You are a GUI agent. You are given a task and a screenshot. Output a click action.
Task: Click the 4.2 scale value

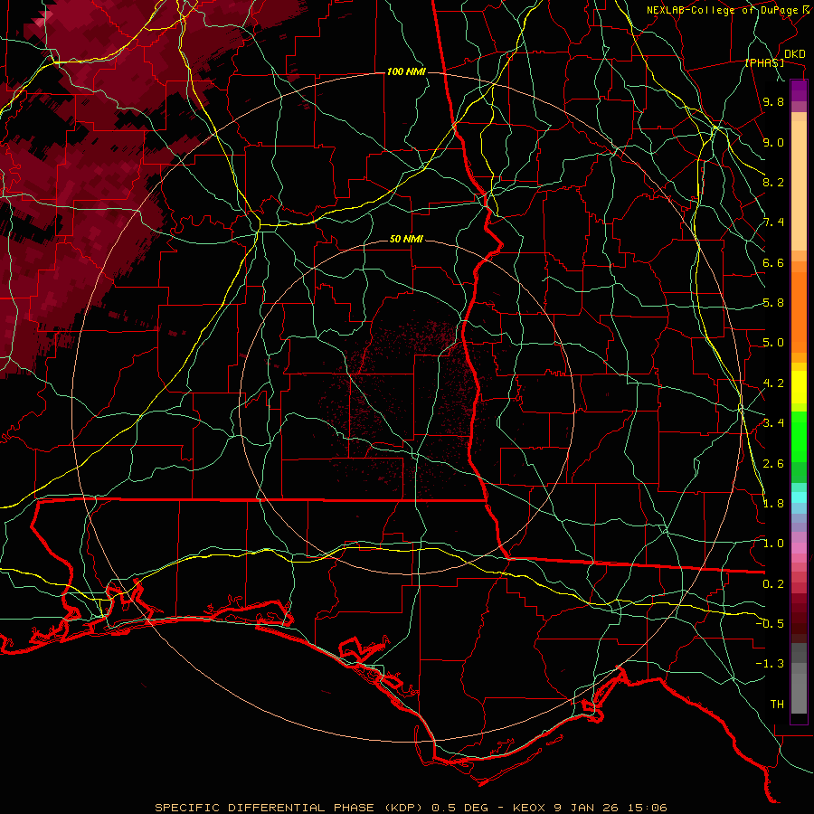tap(773, 383)
